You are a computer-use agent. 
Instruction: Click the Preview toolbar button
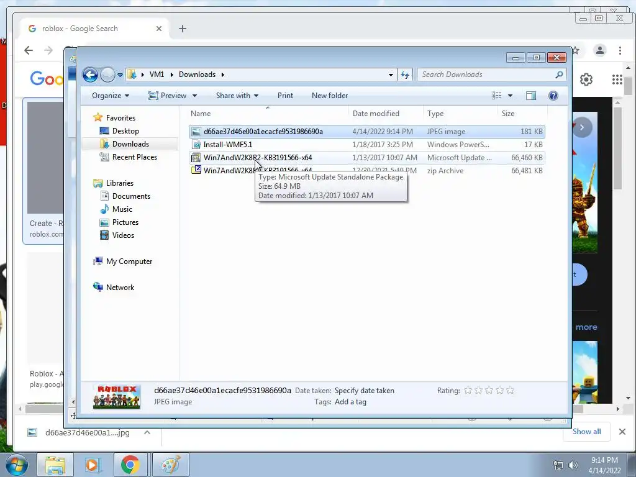[x=168, y=96]
